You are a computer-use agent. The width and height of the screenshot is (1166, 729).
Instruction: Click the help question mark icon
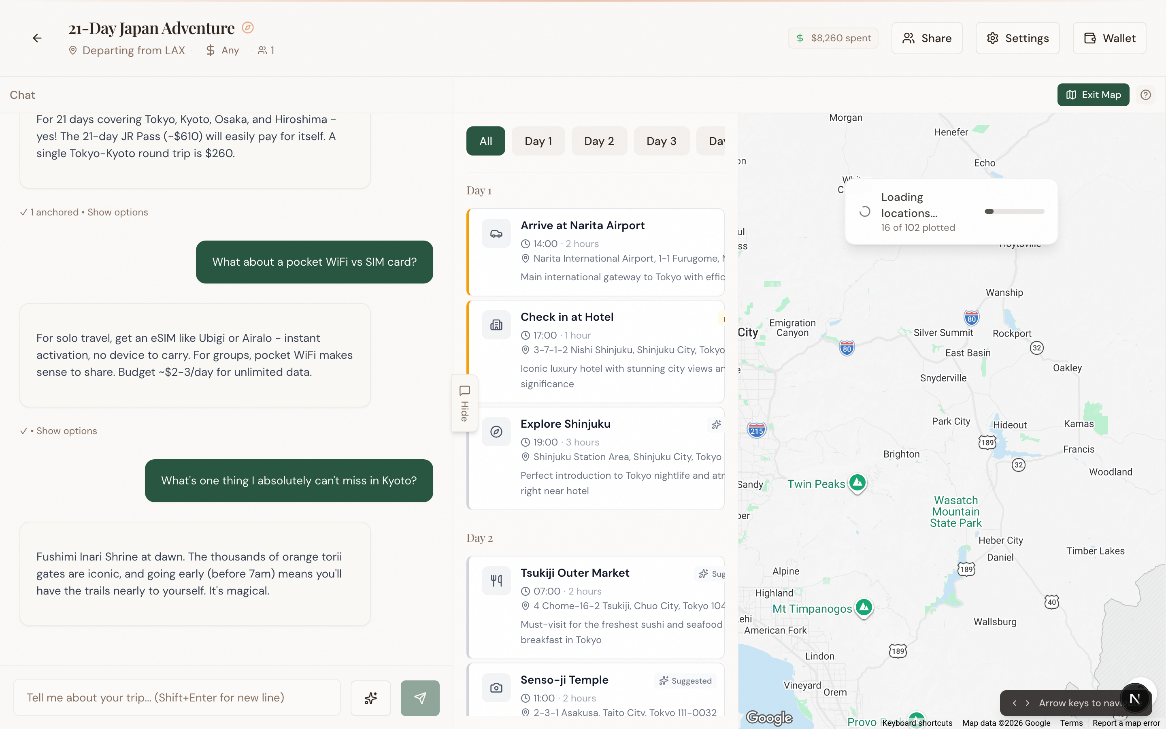[x=1145, y=95]
